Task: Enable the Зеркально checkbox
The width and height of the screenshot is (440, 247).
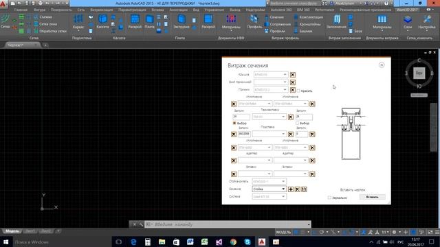Action: (x=329, y=198)
